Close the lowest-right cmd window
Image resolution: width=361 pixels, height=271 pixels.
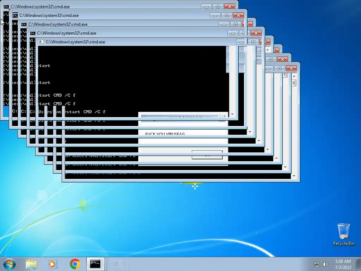point(291,68)
